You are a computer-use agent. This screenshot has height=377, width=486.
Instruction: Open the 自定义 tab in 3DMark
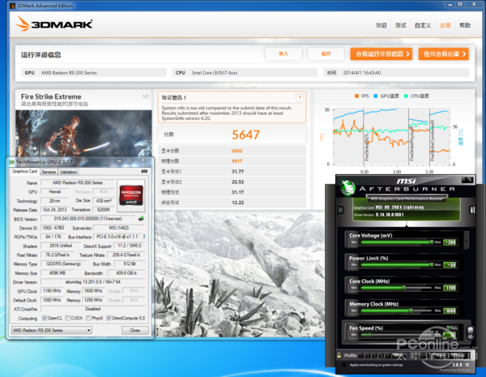(423, 25)
